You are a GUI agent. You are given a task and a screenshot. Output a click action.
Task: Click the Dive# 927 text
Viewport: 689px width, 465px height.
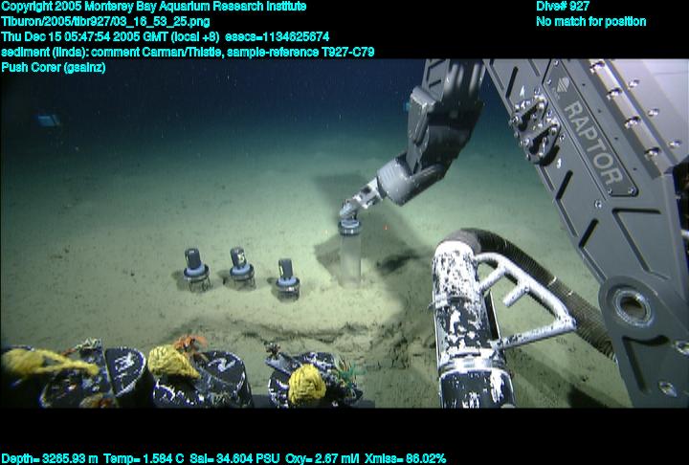563,7
